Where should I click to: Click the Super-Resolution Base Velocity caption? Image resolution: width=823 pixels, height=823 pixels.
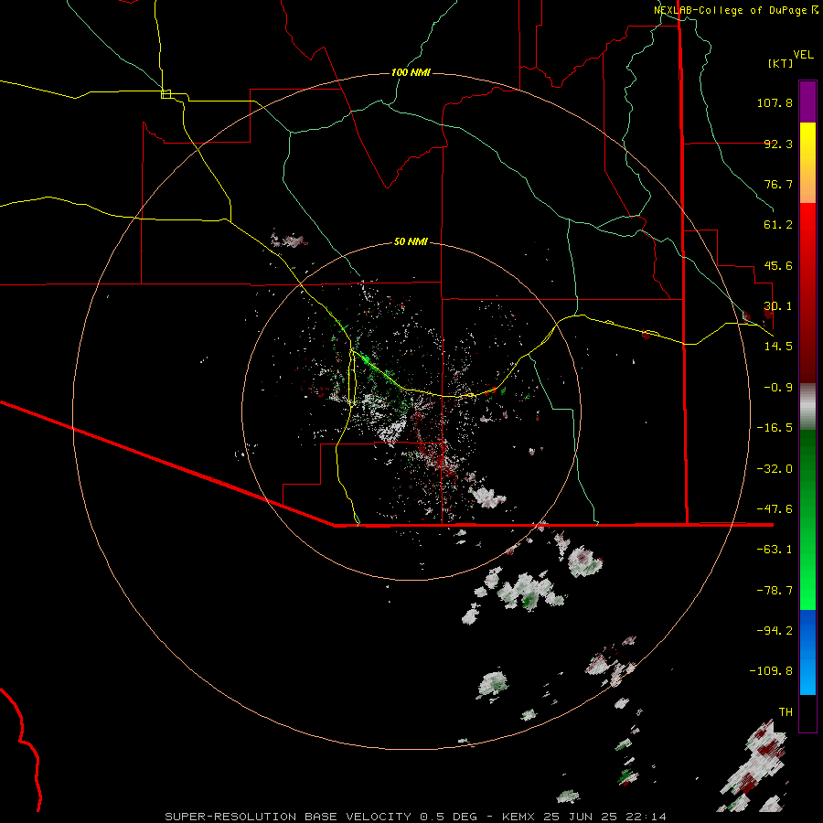click(x=416, y=817)
